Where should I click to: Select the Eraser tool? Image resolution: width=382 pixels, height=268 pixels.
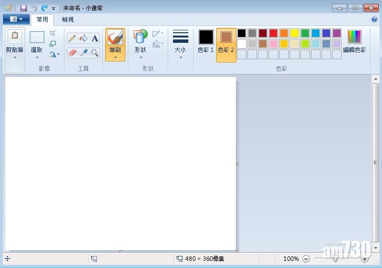73,52
